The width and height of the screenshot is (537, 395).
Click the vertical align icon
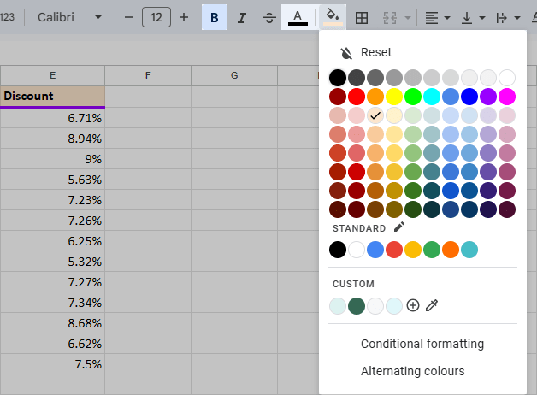(x=467, y=17)
